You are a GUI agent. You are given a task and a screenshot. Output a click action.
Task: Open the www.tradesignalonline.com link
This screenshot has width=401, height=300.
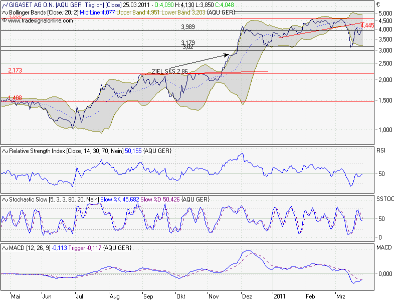pyautogui.click(x=40, y=20)
